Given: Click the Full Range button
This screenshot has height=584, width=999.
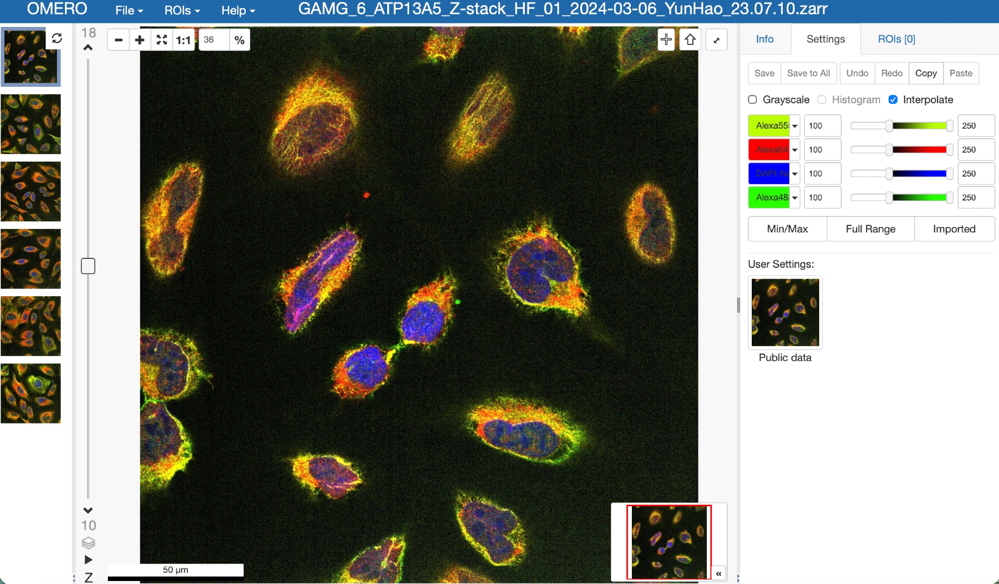Looking at the screenshot, I should 870,229.
